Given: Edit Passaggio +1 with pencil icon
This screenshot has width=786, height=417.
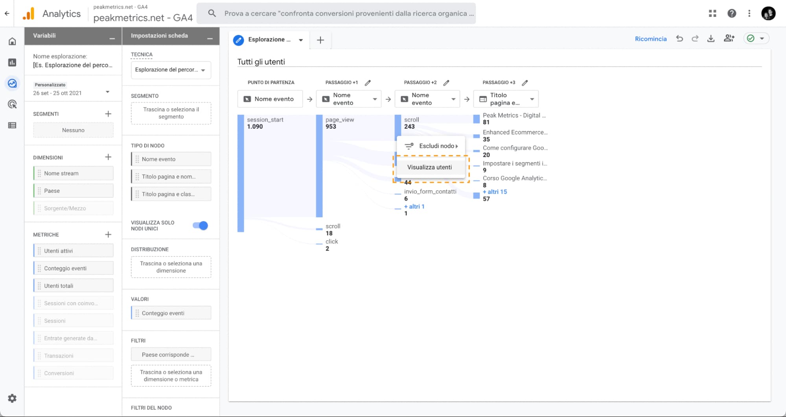Looking at the screenshot, I should 368,83.
